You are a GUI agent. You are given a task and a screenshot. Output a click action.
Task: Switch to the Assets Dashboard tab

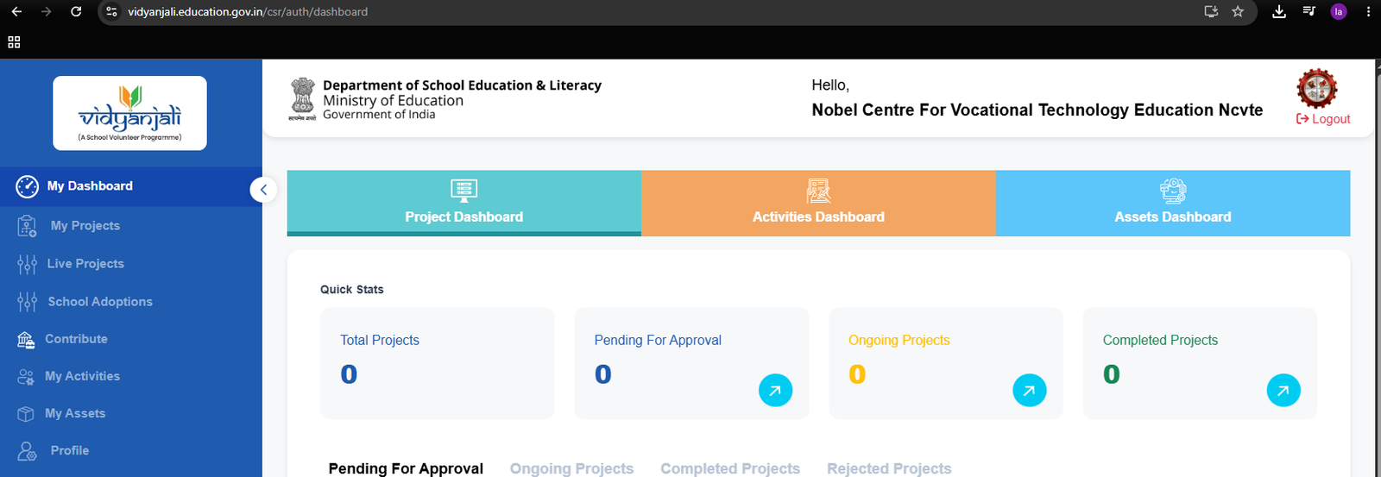click(1173, 203)
